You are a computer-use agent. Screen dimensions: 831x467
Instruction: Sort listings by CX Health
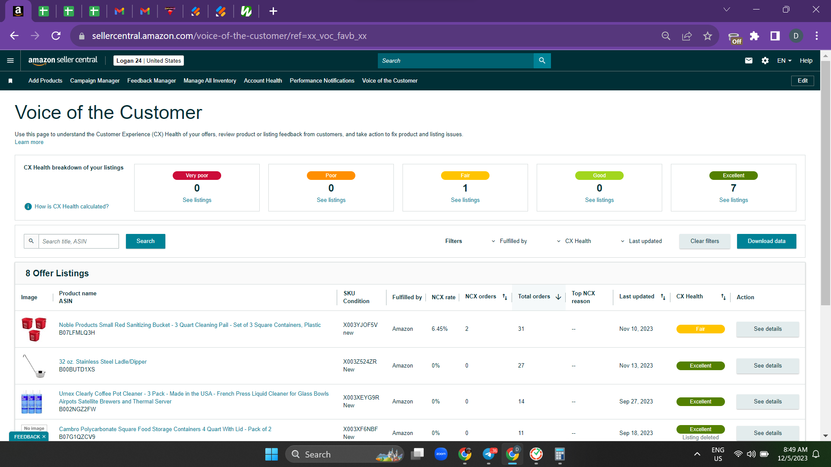click(x=723, y=297)
